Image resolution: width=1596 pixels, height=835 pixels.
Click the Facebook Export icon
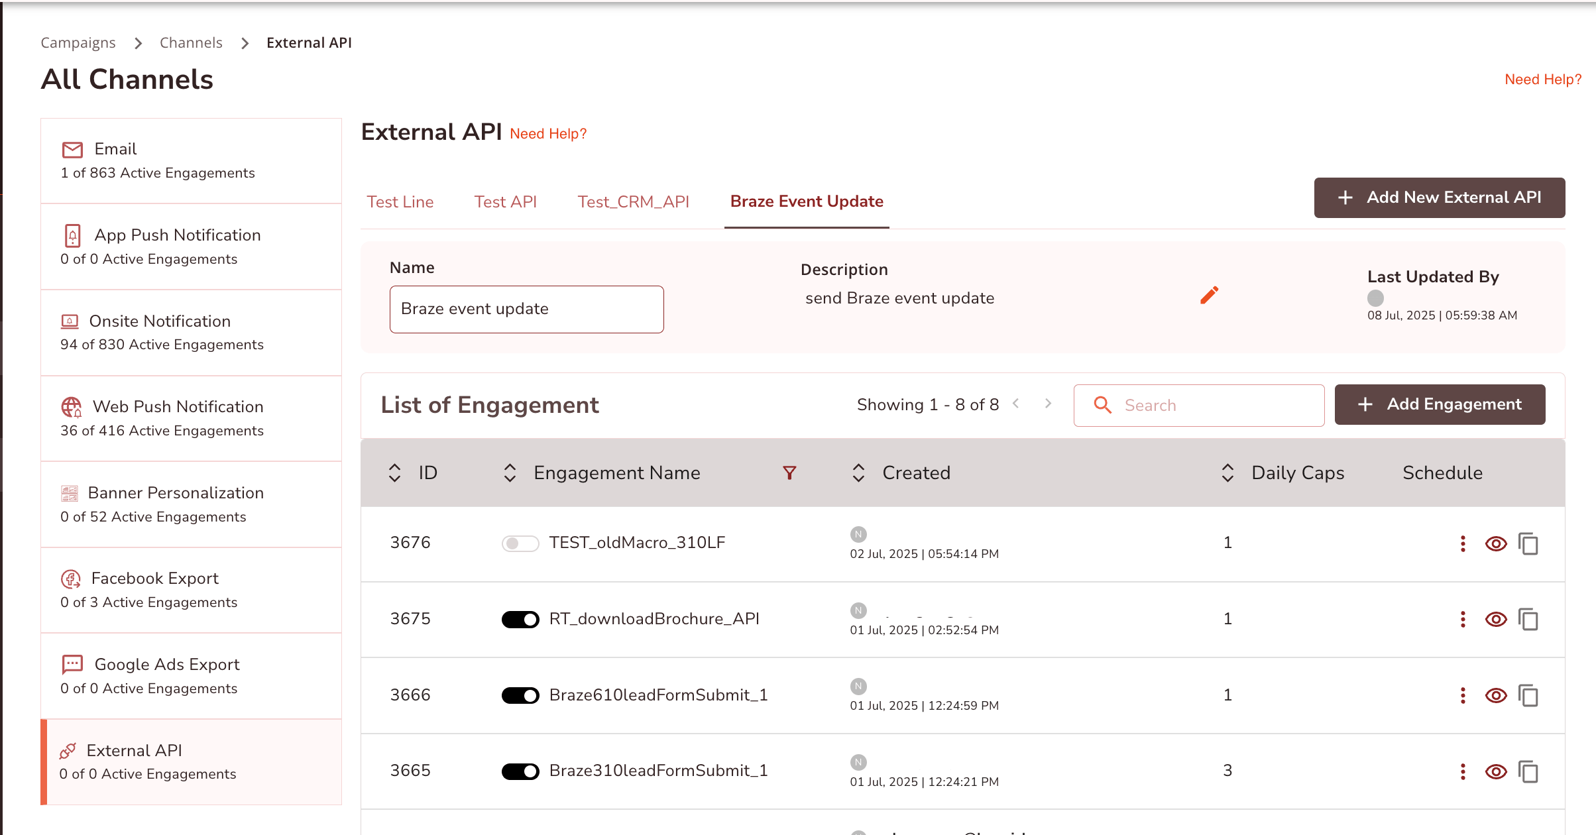(72, 579)
